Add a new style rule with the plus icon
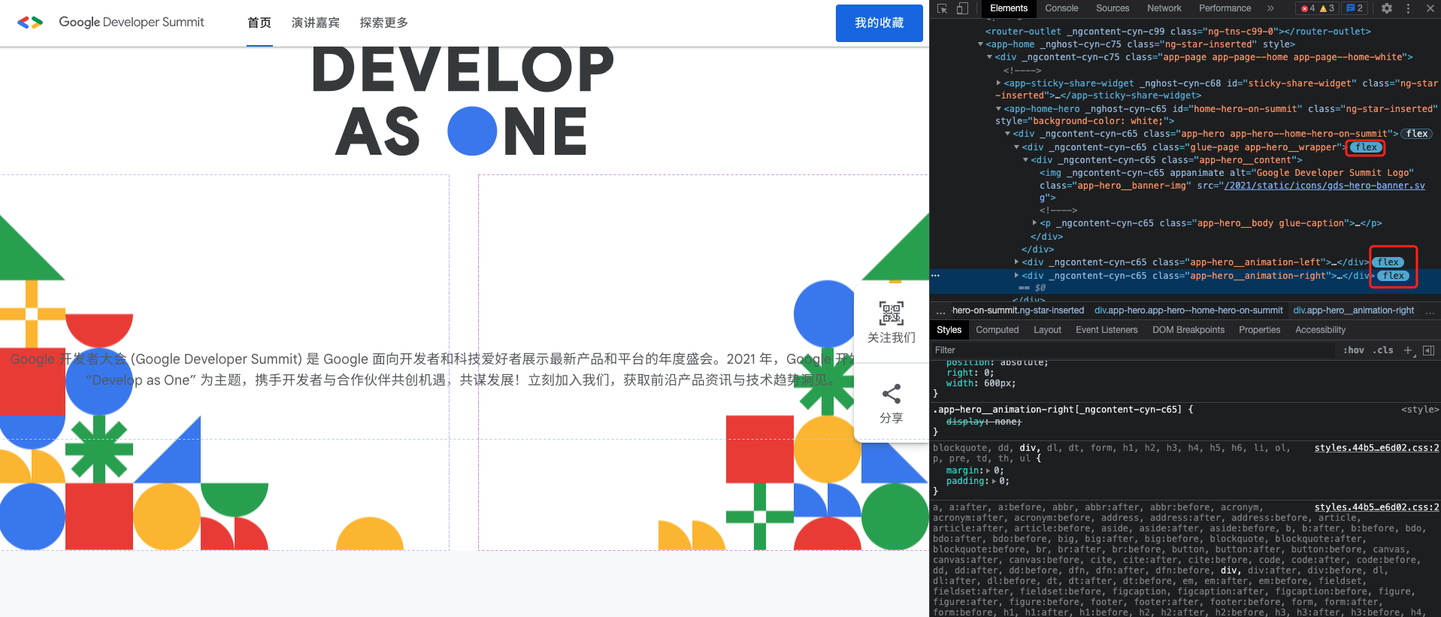Image resolution: width=1441 pixels, height=617 pixels. [1409, 350]
